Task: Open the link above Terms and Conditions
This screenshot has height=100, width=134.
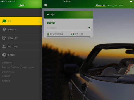Action: 7,63
